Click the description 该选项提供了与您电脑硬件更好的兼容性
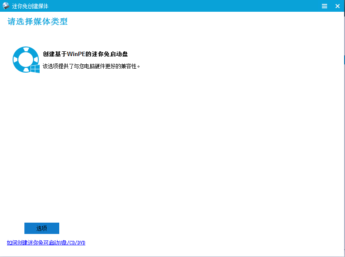Viewport: 345px width, 257px height. click(91, 66)
